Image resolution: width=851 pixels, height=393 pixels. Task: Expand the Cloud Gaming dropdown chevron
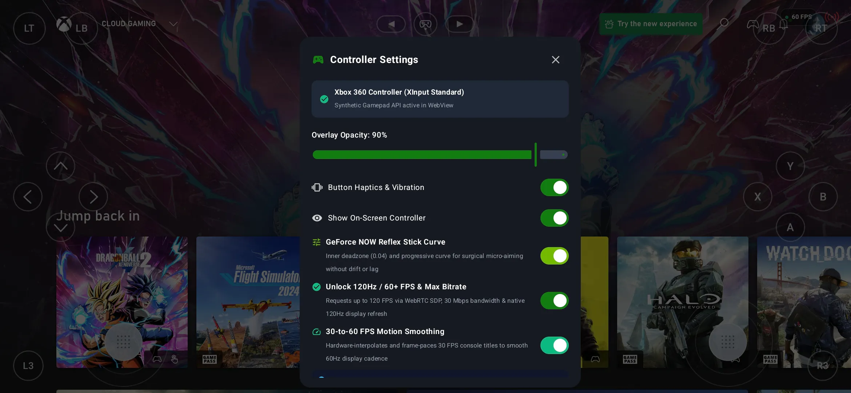[173, 24]
